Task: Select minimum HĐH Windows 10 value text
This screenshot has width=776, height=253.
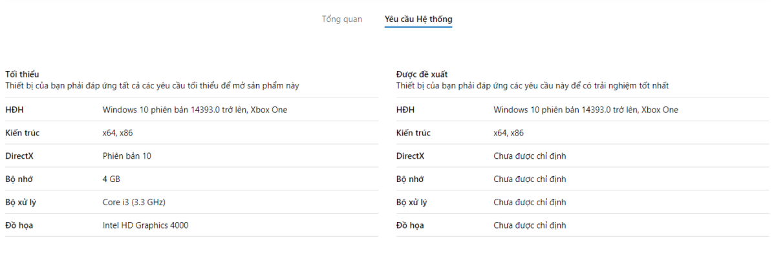Action: (195, 110)
